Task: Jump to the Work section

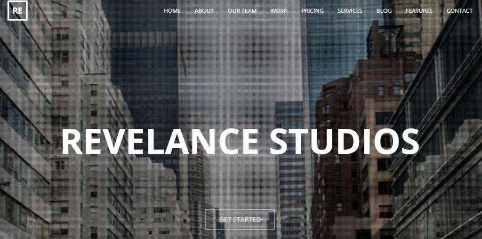Action: click(279, 11)
